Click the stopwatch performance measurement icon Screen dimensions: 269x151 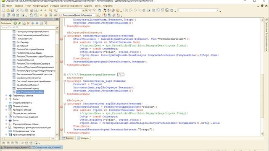(172, 10)
